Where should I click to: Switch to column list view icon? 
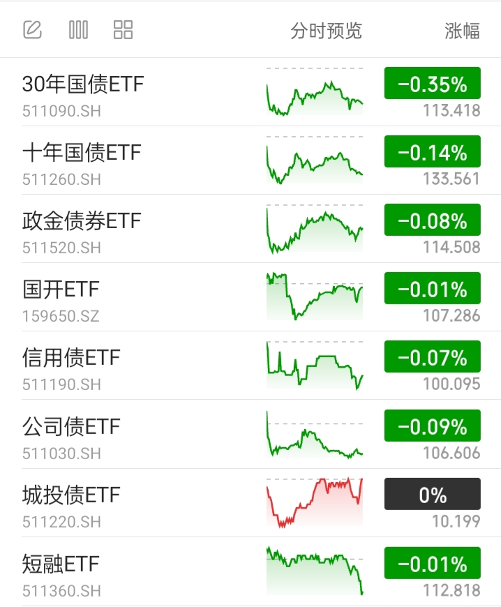[x=79, y=30]
